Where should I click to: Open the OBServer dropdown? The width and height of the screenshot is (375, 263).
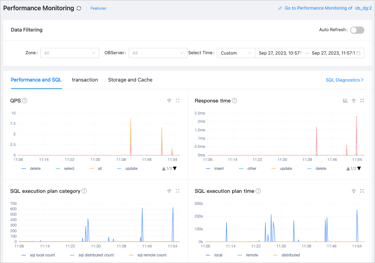[158, 53]
